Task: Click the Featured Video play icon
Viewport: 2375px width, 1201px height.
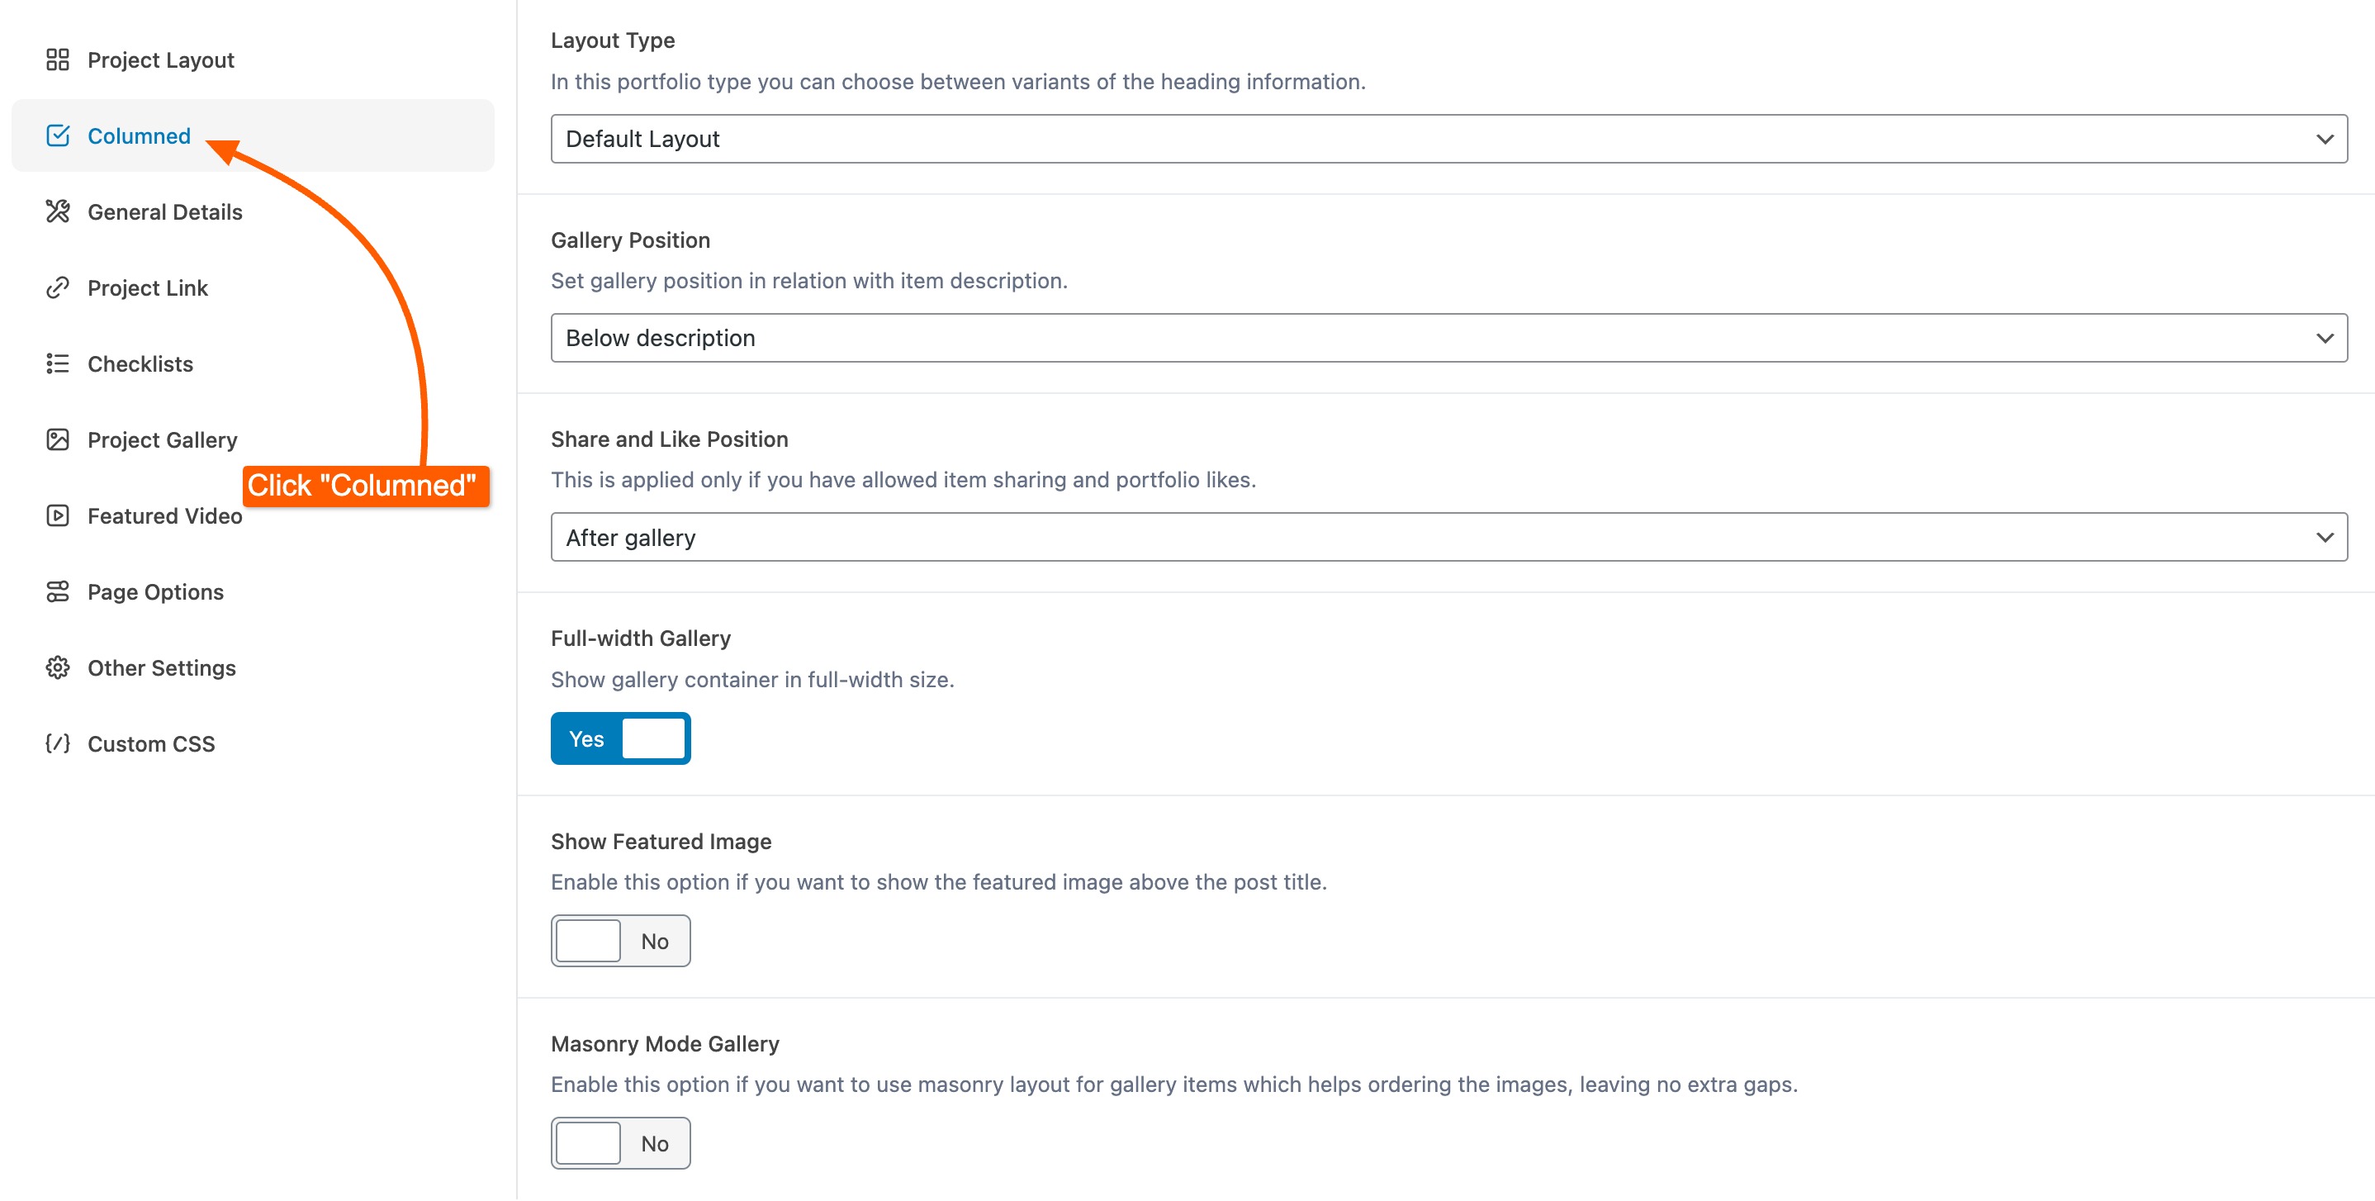Action: coord(57,515)
